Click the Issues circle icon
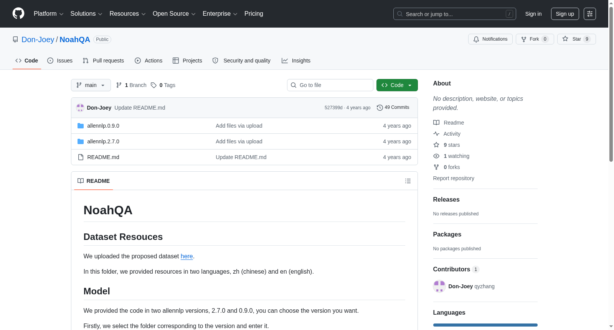This screenshot has height=330, width=614. [50, 61]
